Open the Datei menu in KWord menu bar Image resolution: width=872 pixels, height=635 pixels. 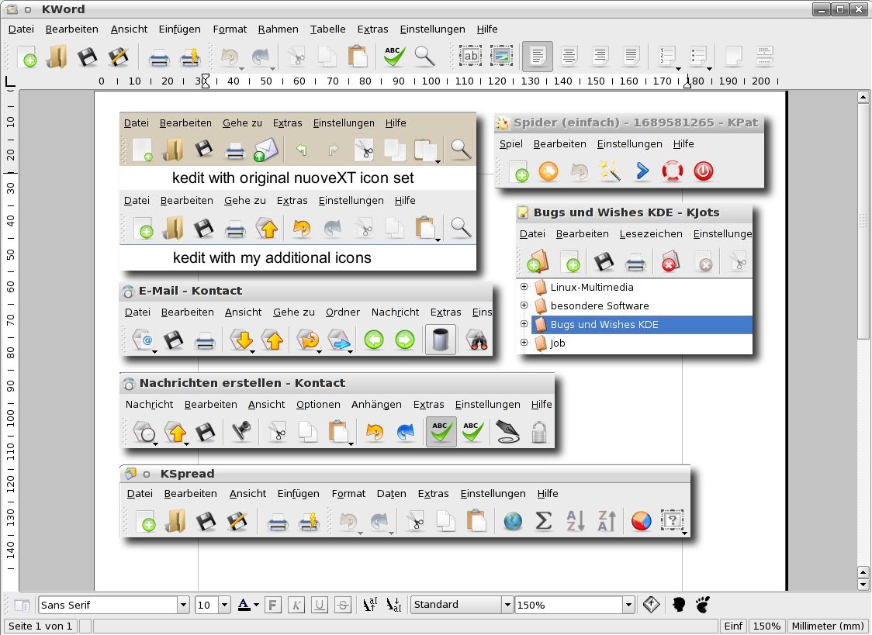tap(21, 29)
